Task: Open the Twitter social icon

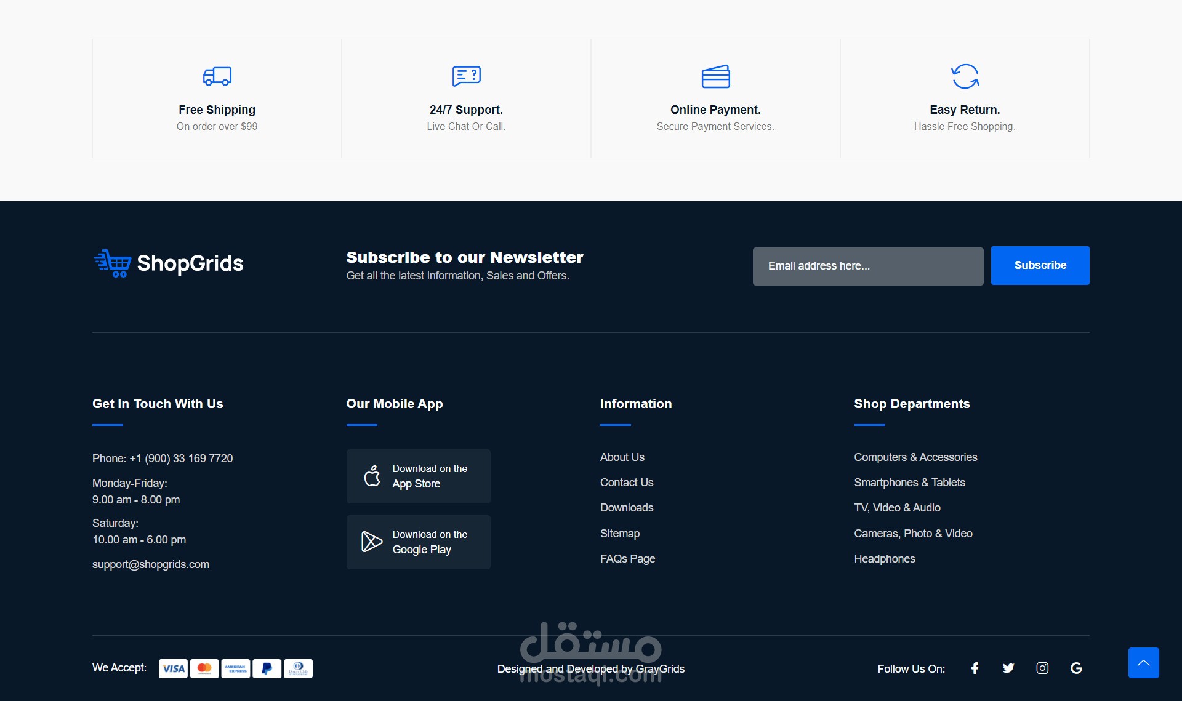Action: pyautogui.click(x=1008, y=668)
